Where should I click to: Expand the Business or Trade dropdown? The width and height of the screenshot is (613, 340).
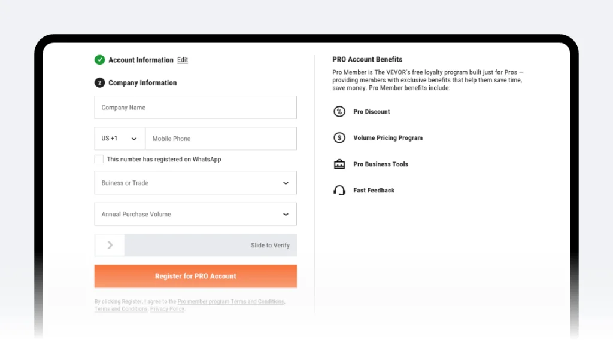(x=195, y=183)
